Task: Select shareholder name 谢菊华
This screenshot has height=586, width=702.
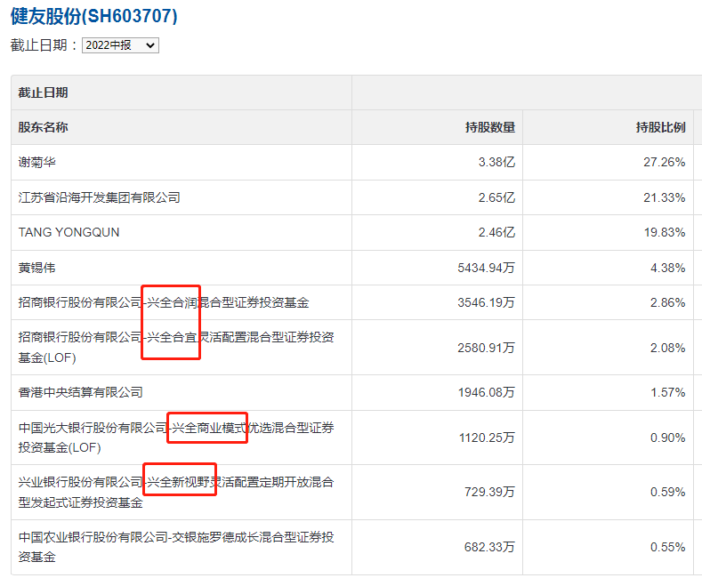Action: [36, 162]
